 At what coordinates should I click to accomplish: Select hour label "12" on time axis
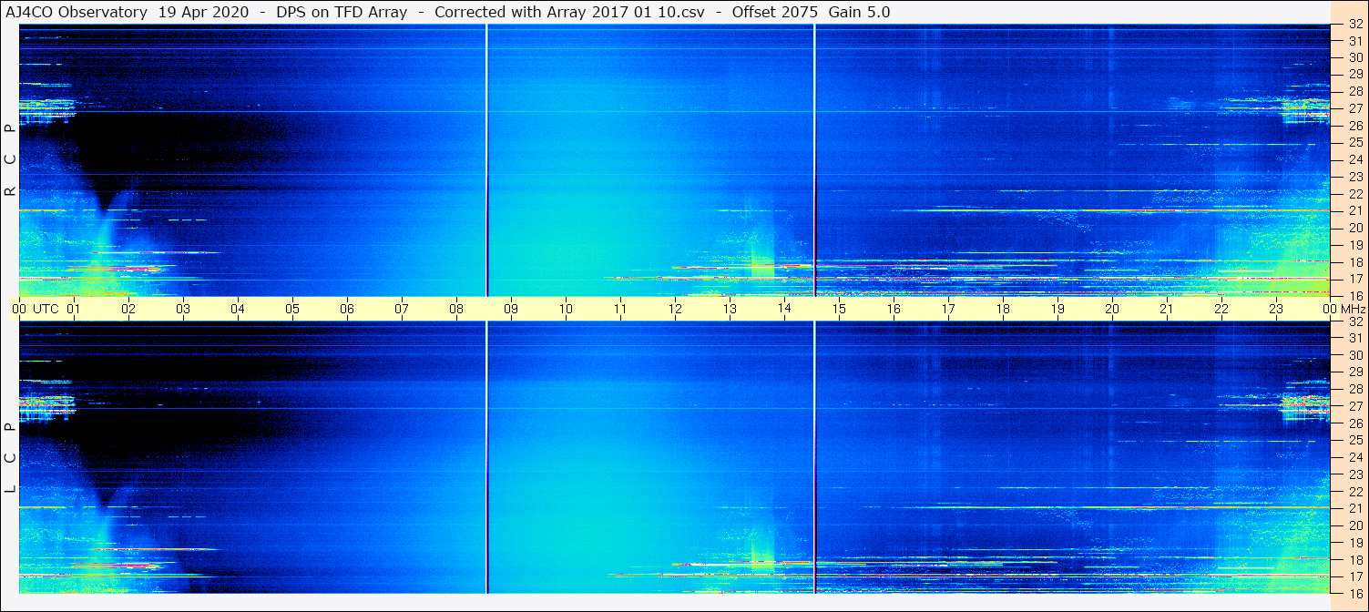[675, 309]
